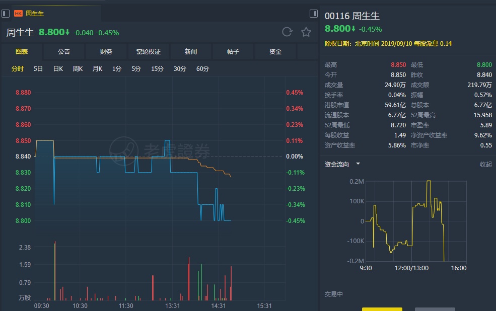The height and width of the screenshot is (311, 496).
Task: Select the 1分 chart interval
Action: click(117, 69)
